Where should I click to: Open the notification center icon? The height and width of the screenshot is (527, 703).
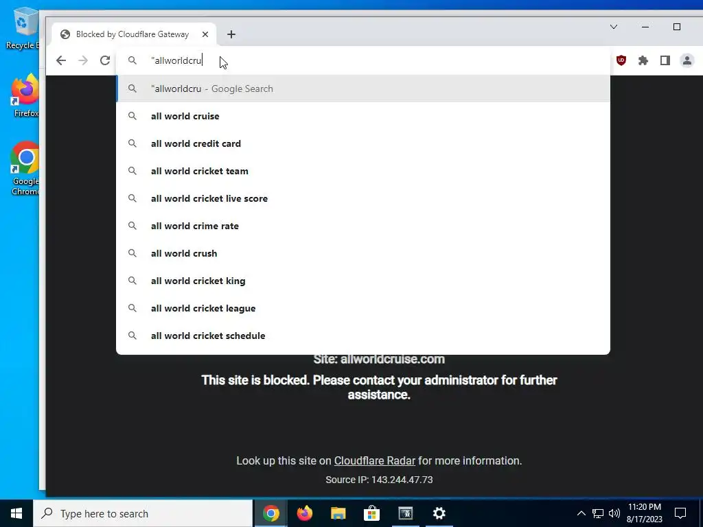[680, 513]
